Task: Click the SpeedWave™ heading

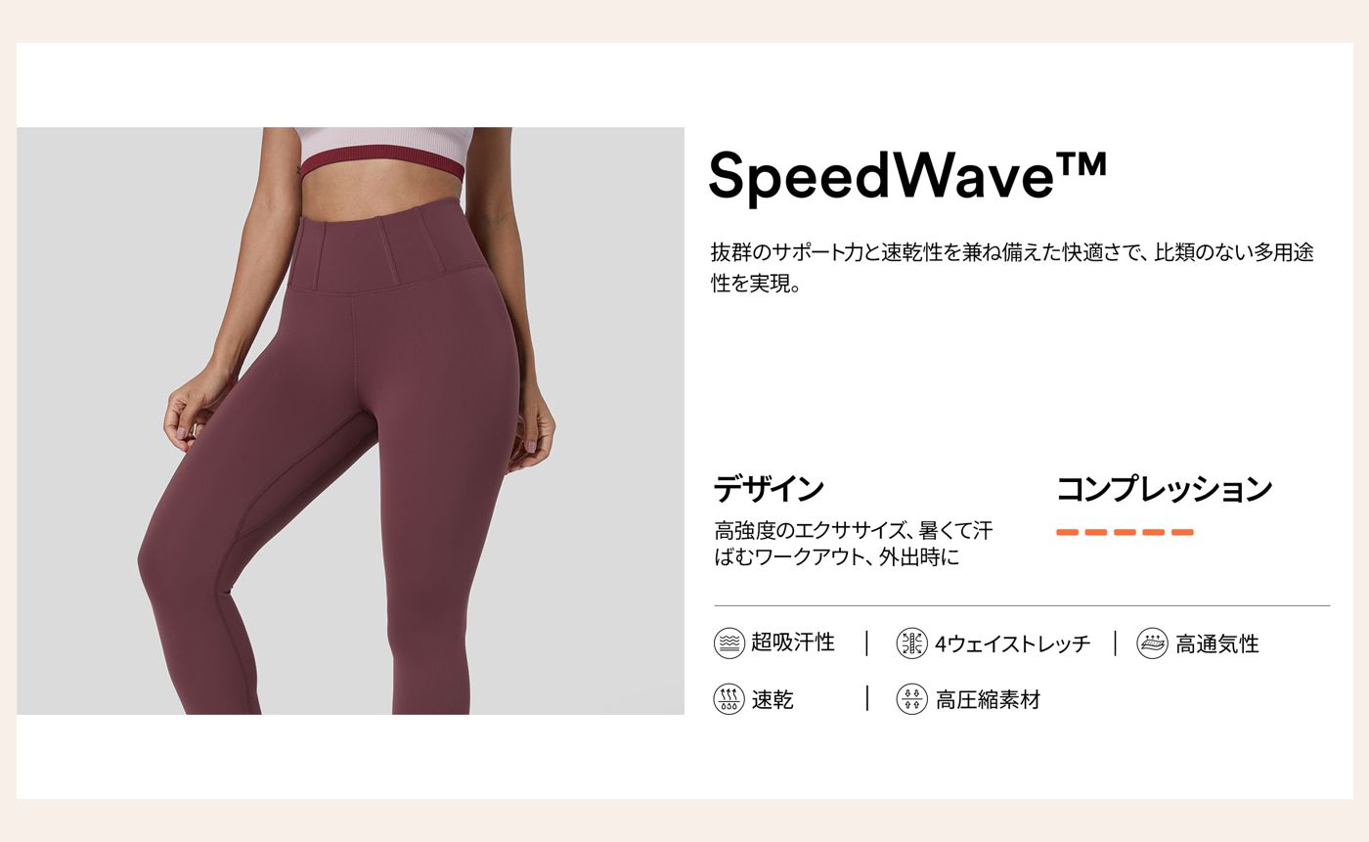Action: (907, 176)
